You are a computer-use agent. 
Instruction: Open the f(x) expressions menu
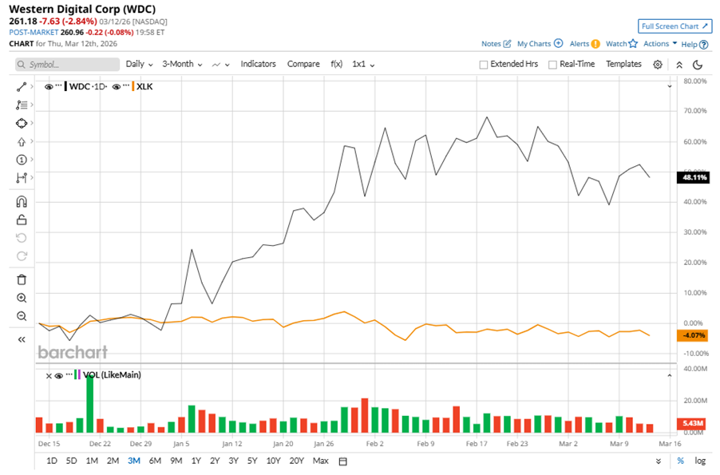[x=337, y=65]
